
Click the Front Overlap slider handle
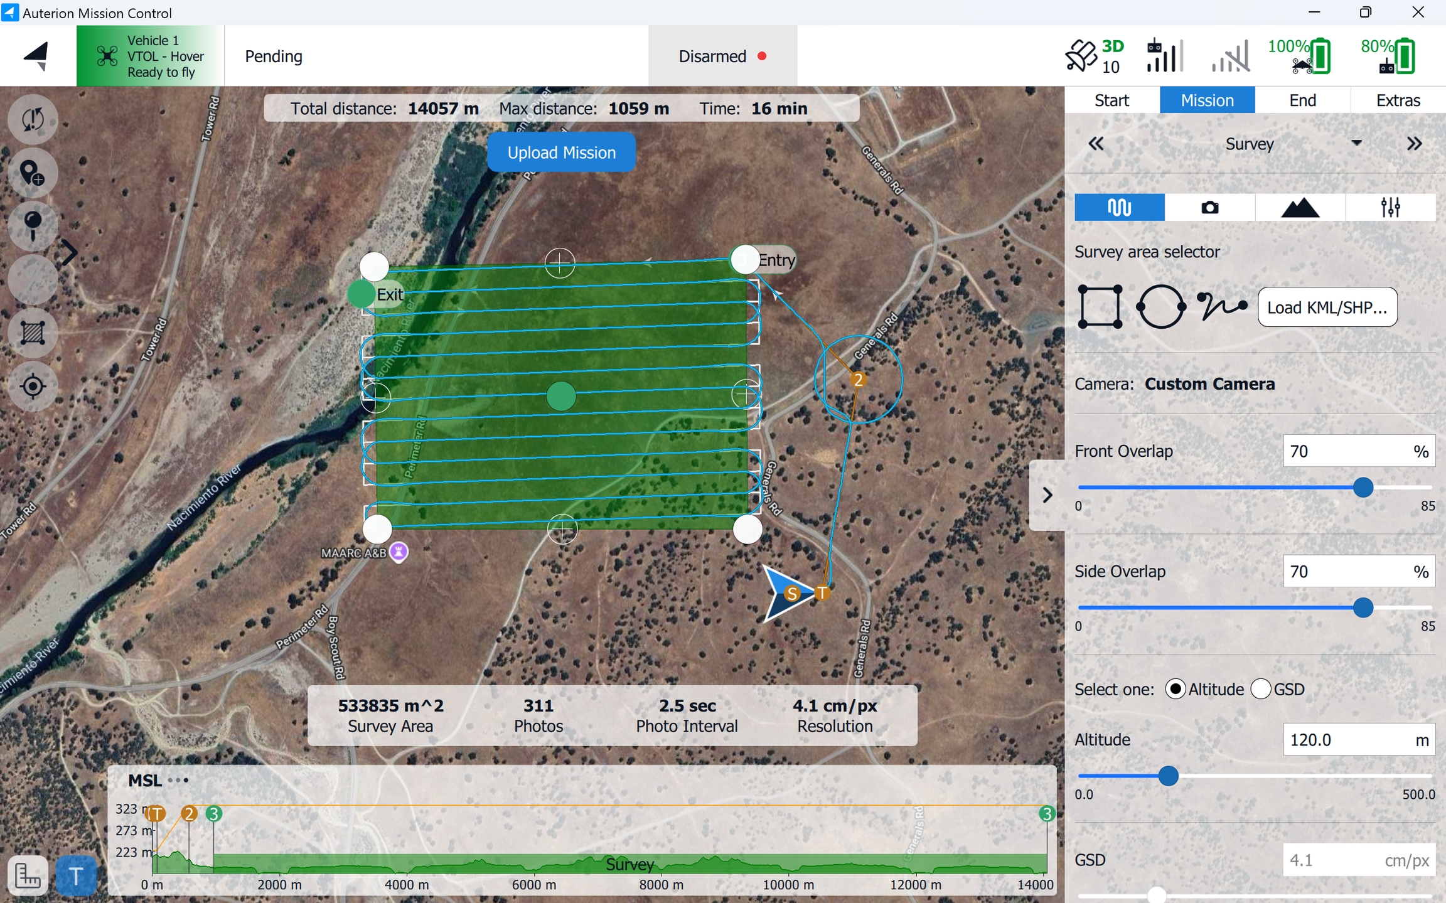[1363, 488]
